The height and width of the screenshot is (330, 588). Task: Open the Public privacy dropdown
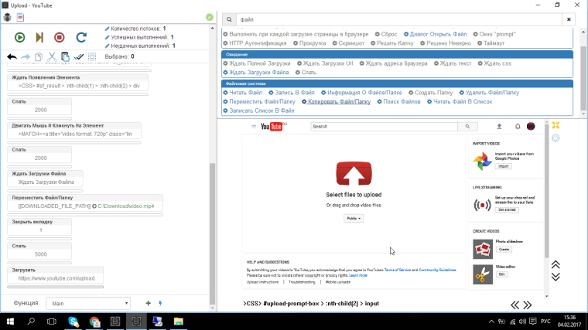pyautogui.click(x=354, y=219)
